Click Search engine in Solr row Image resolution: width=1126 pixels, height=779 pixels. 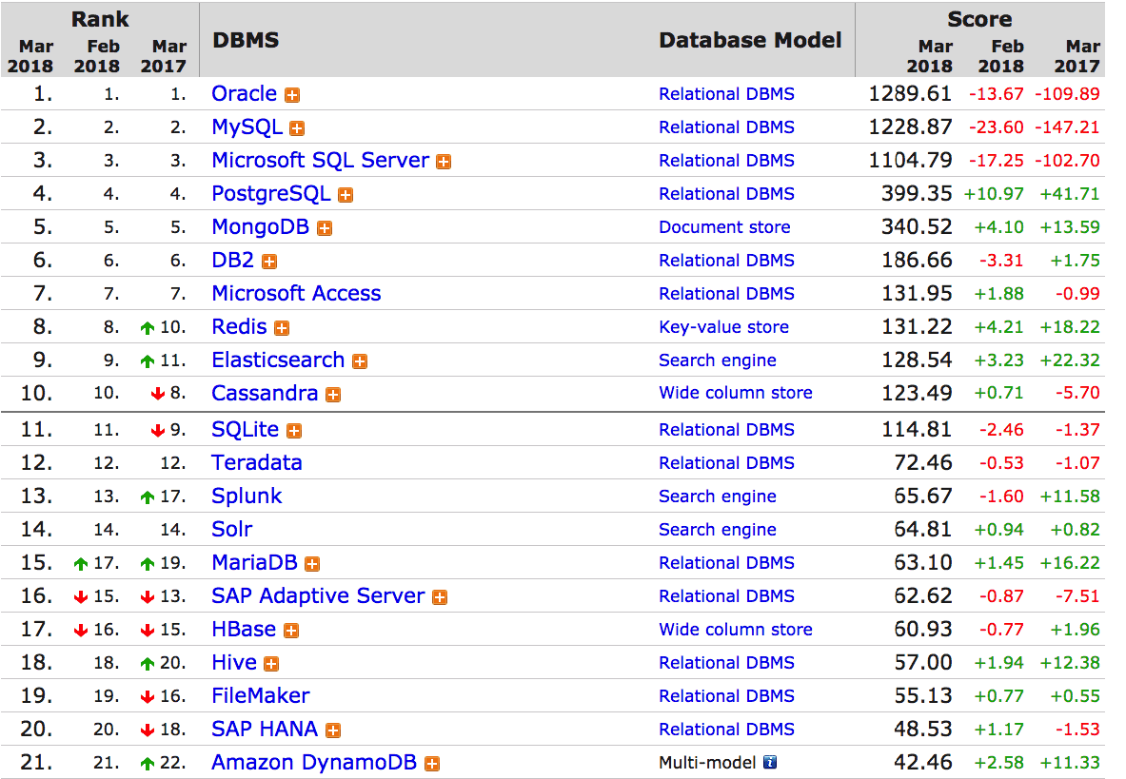tap(718, 530)
